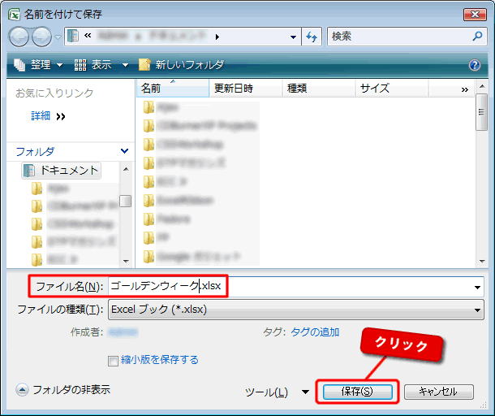Image resolution: width=495 pixels, height=416 pixels.
Task: Click the blue help question mark icon
Action: coord(475,65)
